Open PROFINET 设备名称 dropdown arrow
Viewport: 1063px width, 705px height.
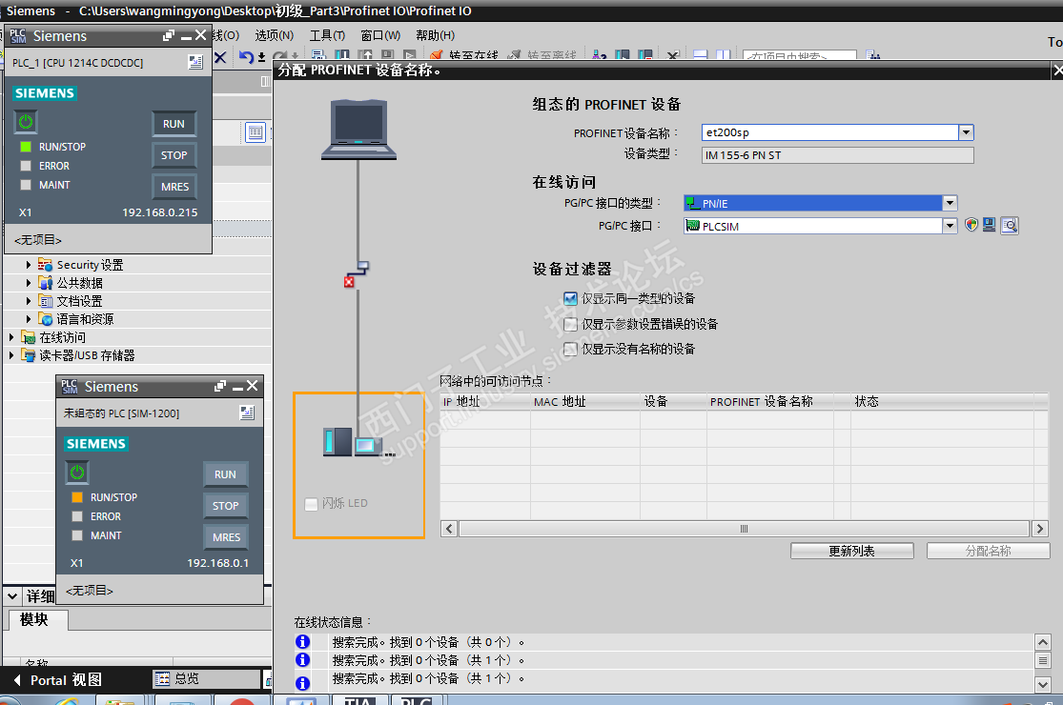click(966, 132)
